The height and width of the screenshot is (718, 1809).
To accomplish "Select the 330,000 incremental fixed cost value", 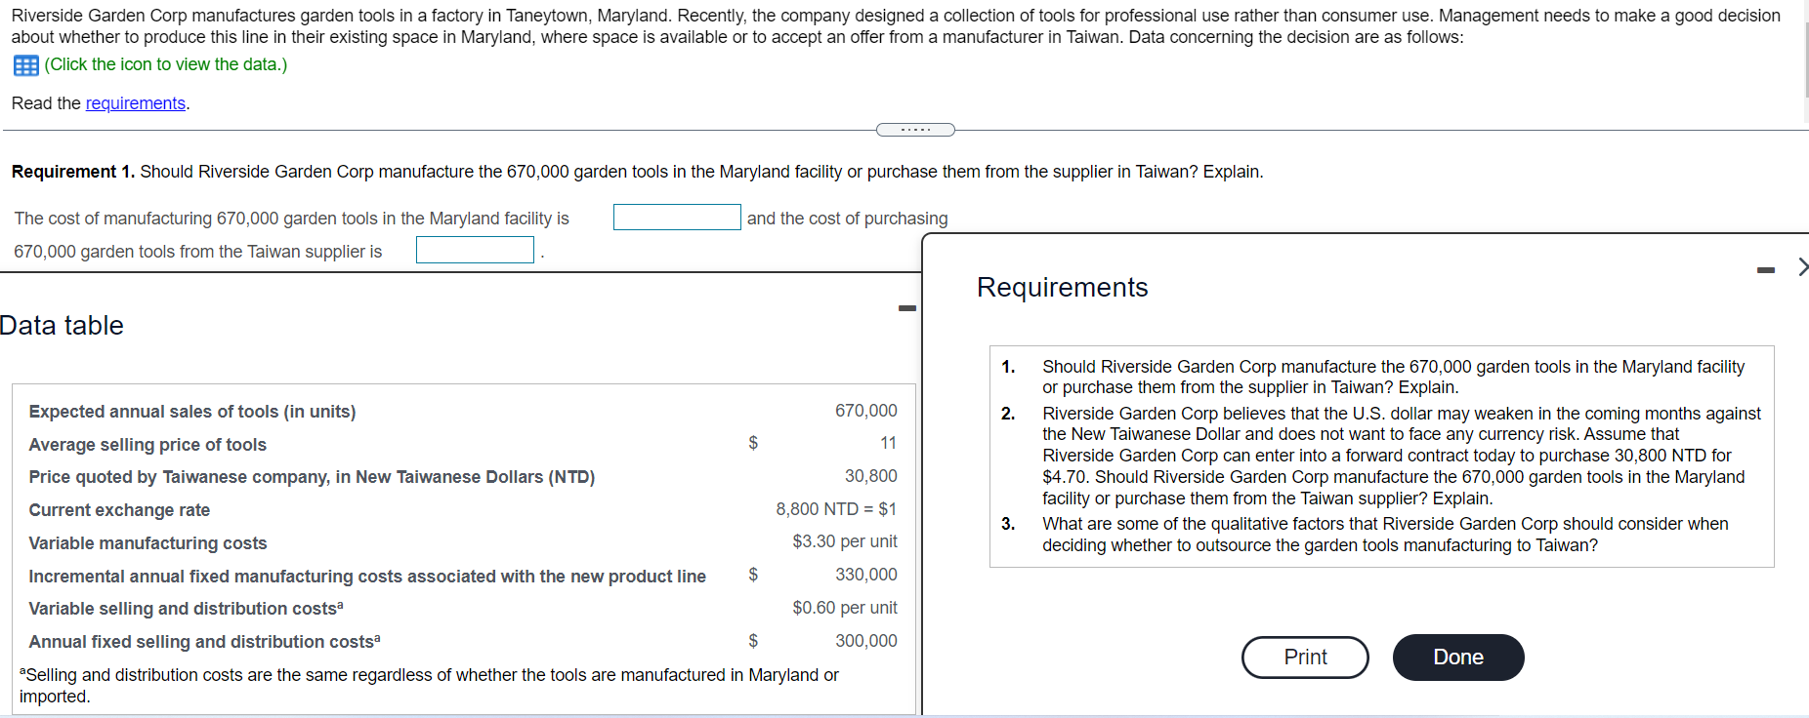I will point(866,575).
